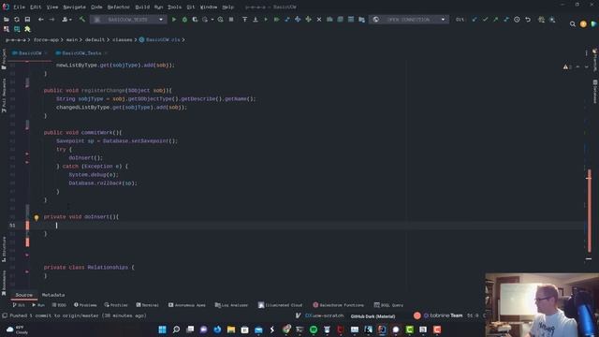Click the Pushed commit status bar message
The width and height of the screenshot is (599, 337).
(78, 315)
